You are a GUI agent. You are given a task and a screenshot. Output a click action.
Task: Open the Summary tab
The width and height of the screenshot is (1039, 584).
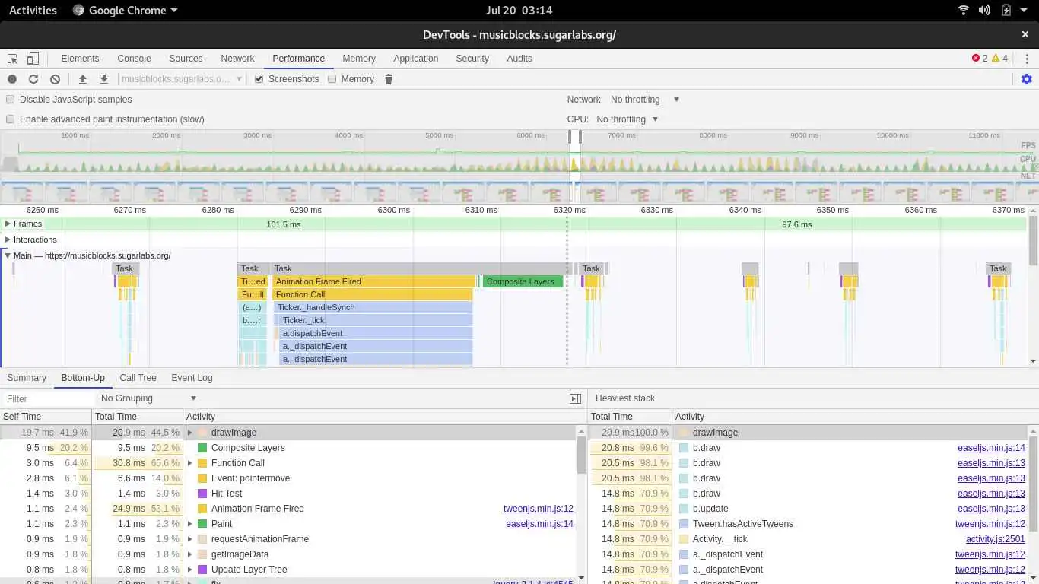(x=27, y=378)
